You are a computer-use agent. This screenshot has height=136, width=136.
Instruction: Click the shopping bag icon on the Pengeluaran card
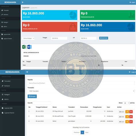pyautogui.click(x=73, y=27)
